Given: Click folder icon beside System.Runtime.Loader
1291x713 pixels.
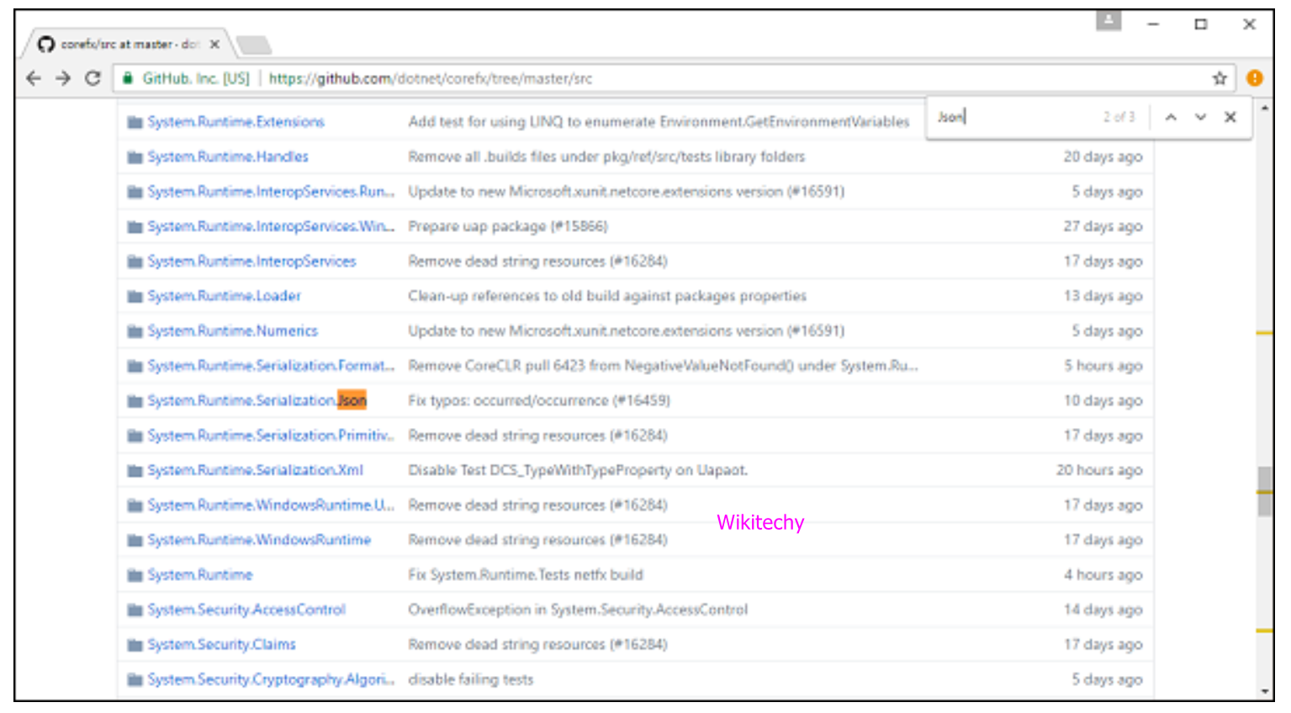Looking at the screenshot, I should click(135, 297).
